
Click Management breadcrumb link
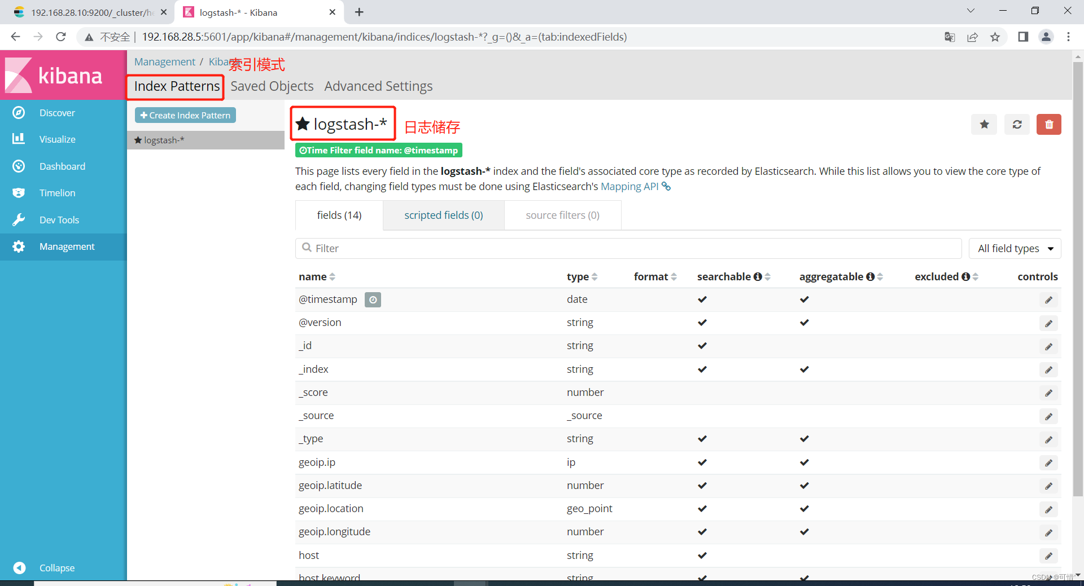pyautogui.click(x=164, y=62)
